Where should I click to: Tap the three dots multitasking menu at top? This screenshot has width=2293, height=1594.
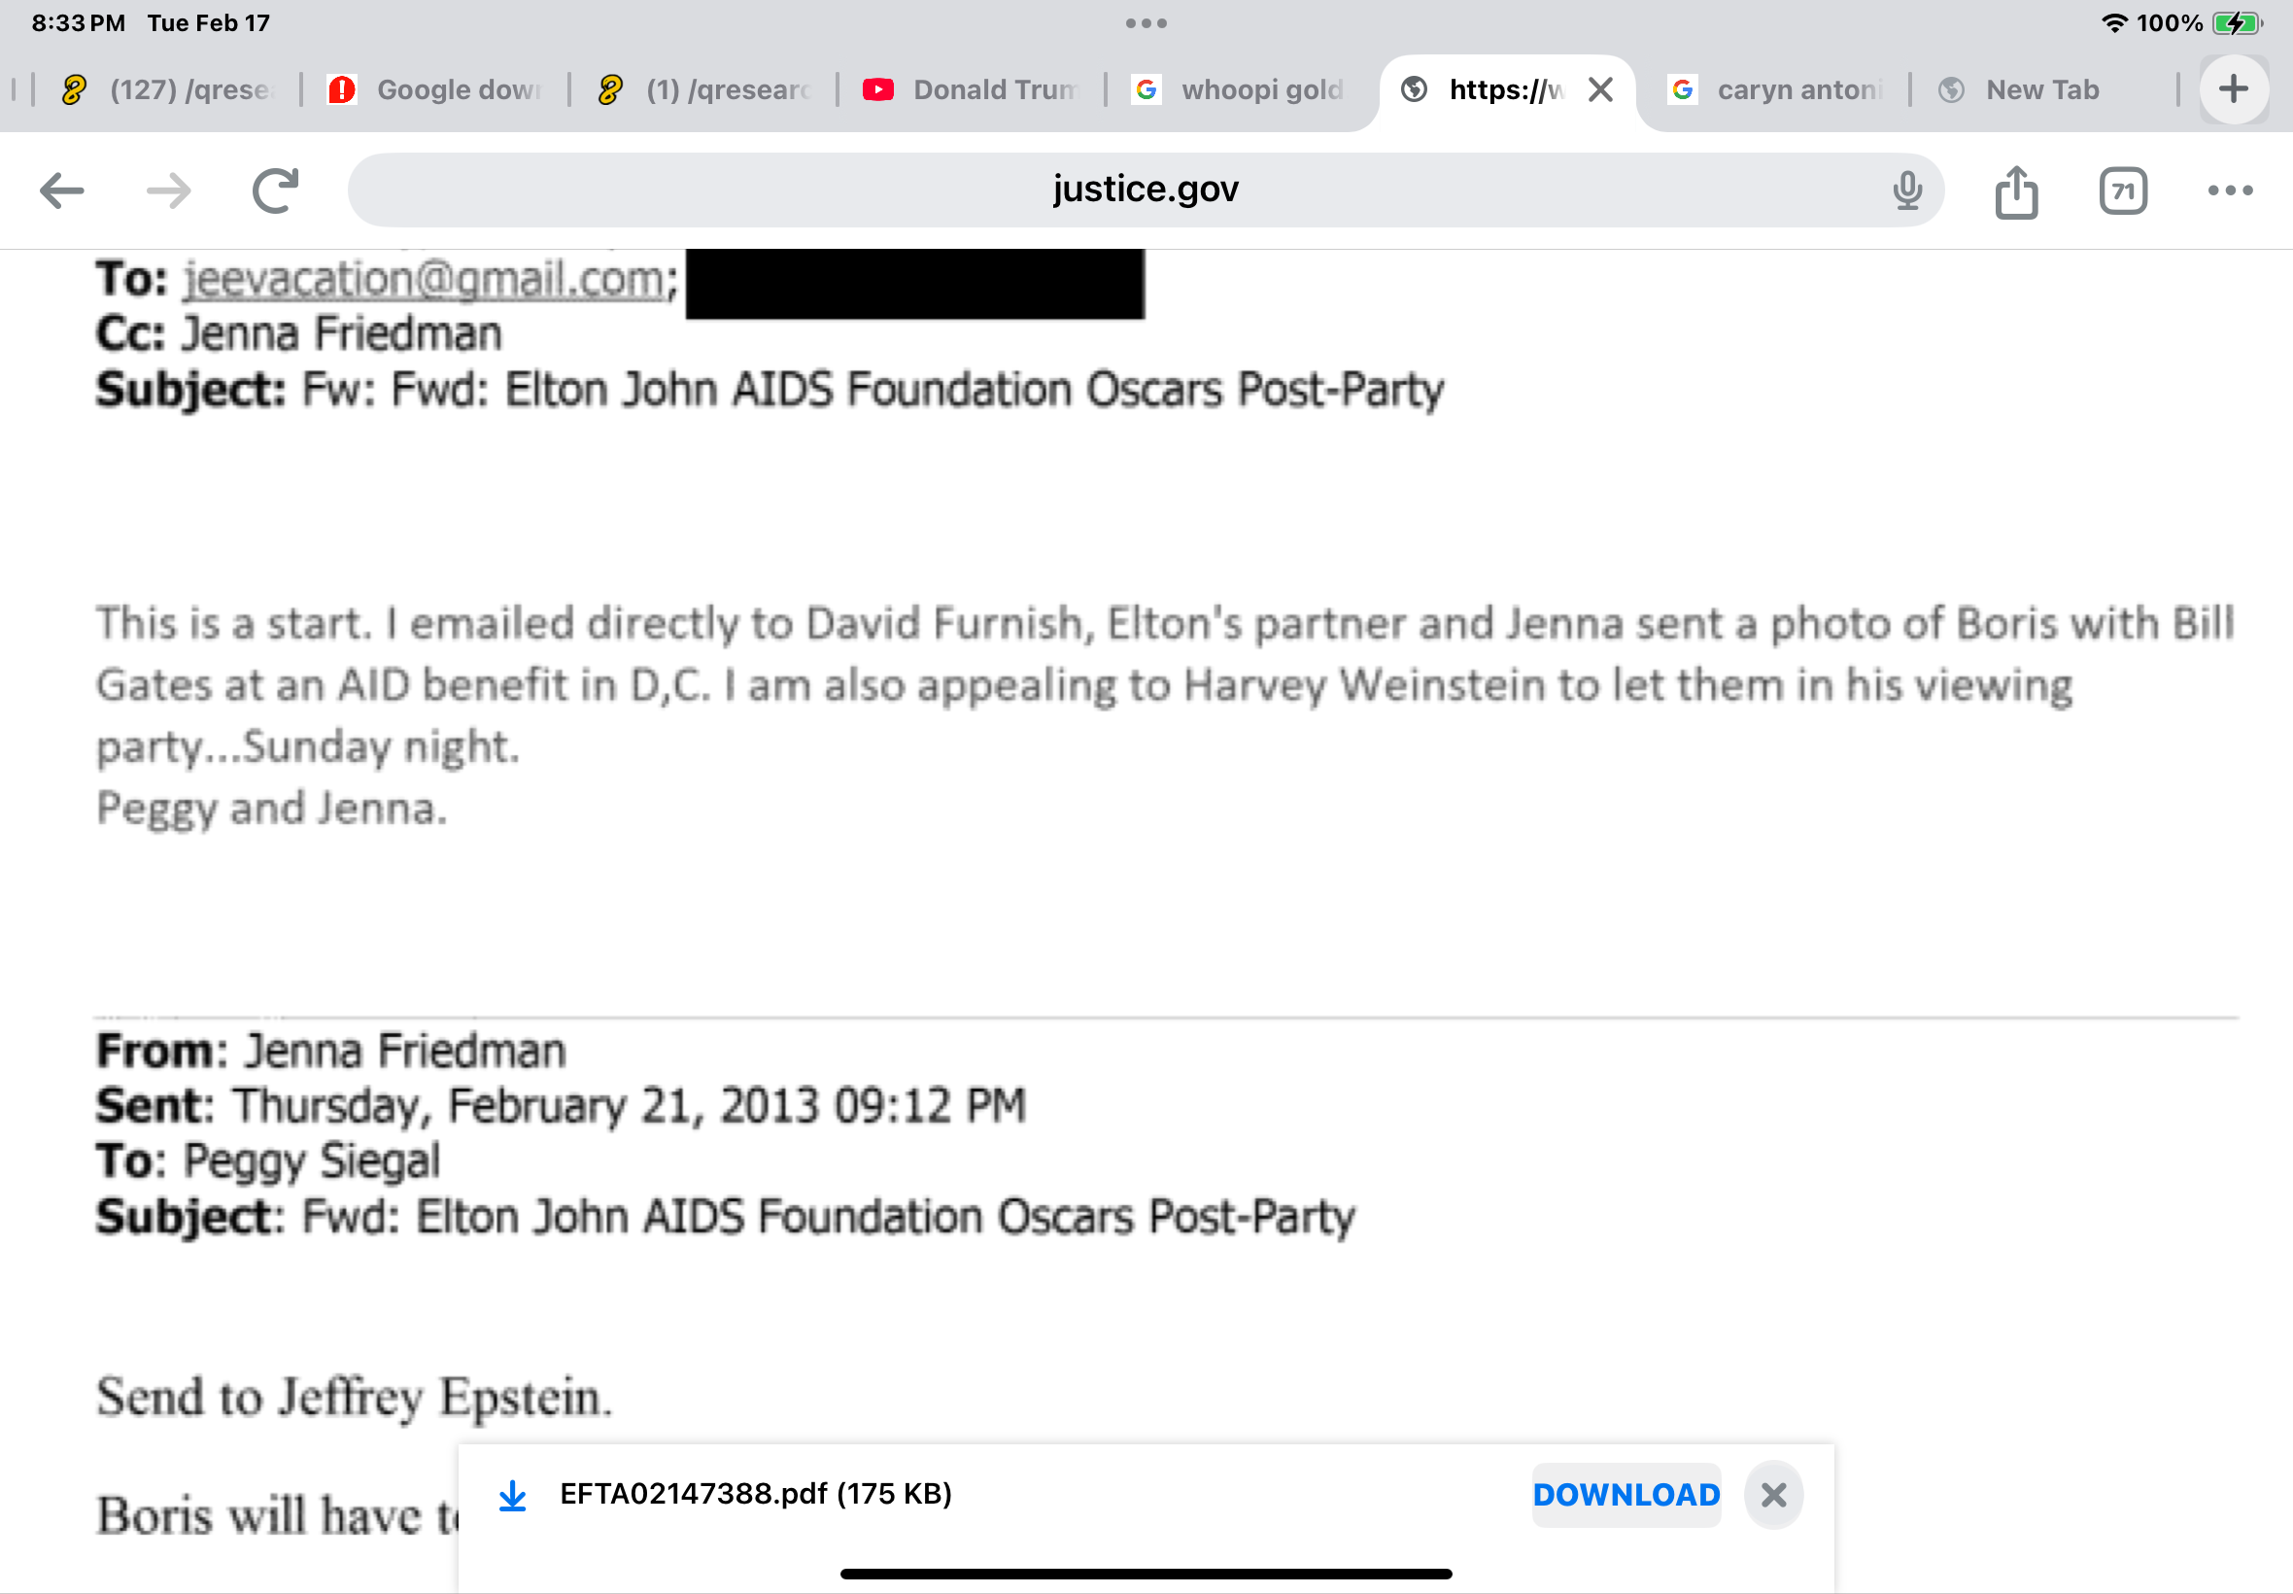[1146, 23]
